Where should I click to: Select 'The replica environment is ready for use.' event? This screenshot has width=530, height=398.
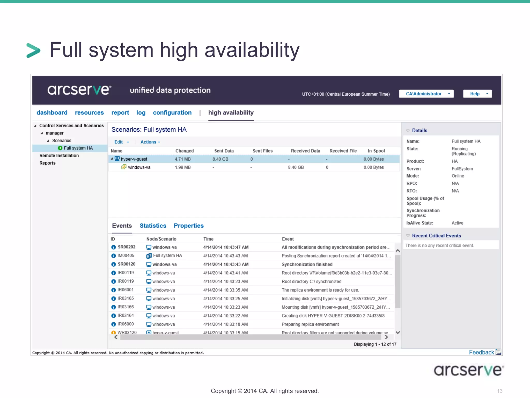320,290
